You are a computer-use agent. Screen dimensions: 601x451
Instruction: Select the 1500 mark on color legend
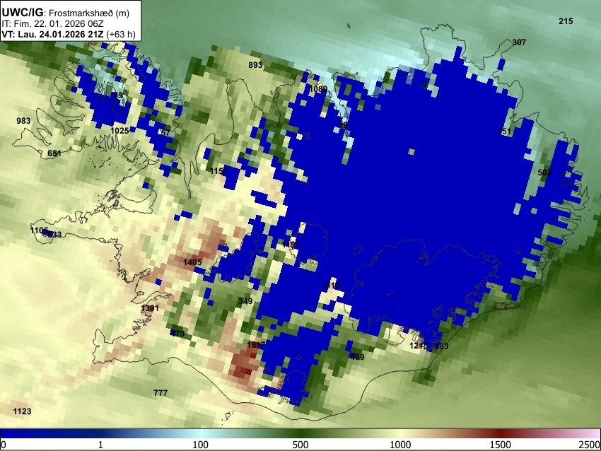[500, 445]
